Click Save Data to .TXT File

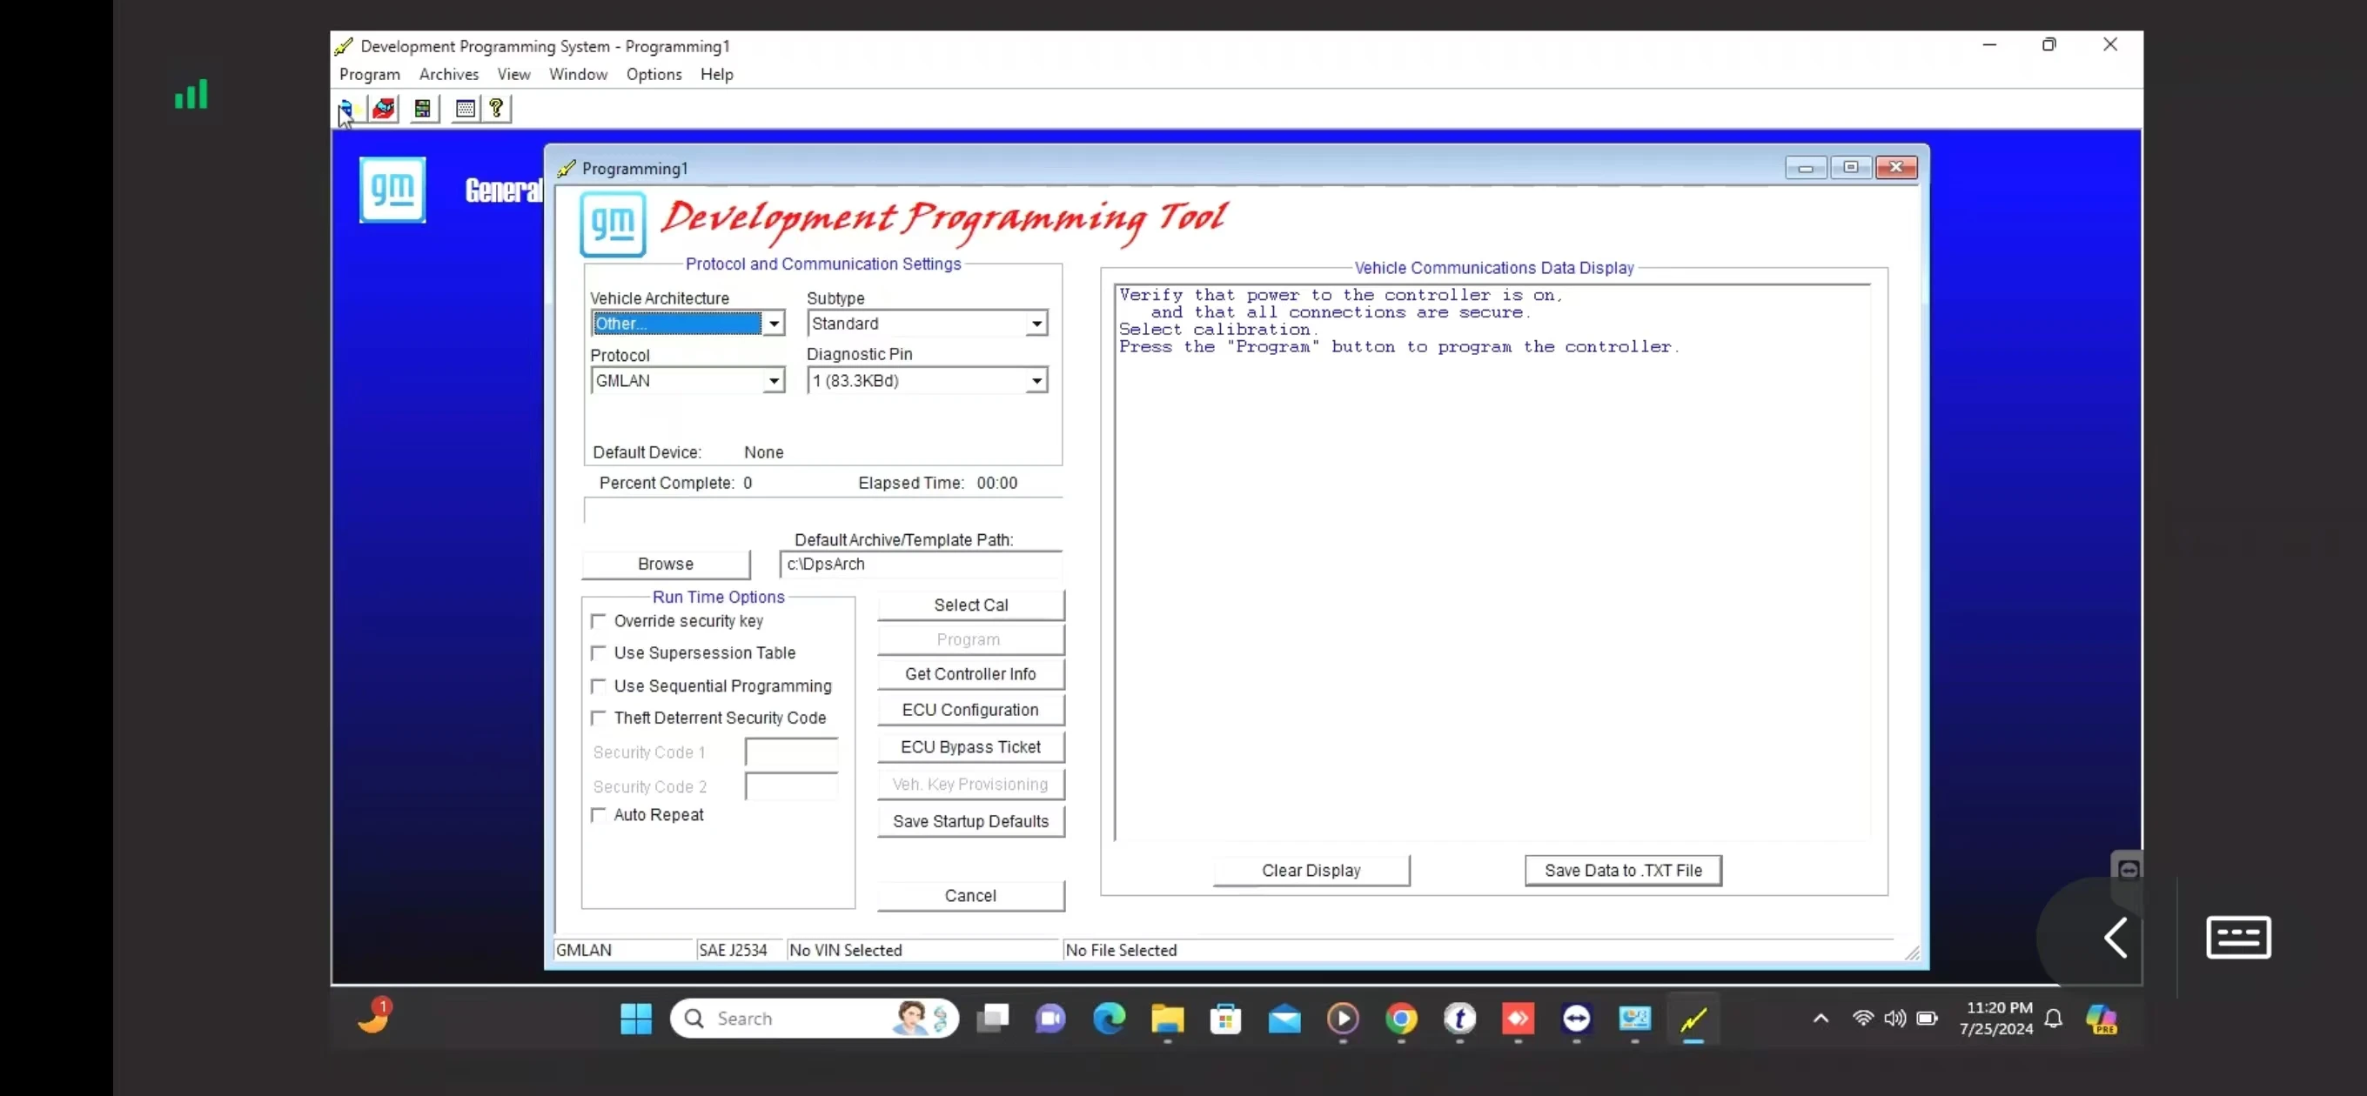click(x=1623, y=871)
